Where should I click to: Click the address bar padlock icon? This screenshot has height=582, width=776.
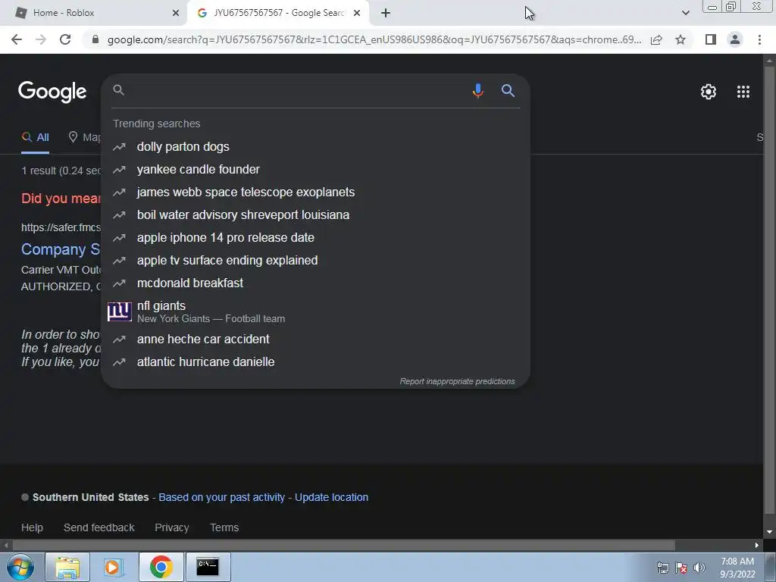(95, 39)
